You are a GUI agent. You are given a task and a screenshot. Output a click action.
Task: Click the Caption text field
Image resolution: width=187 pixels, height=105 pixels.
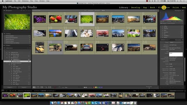click(176, 54)
